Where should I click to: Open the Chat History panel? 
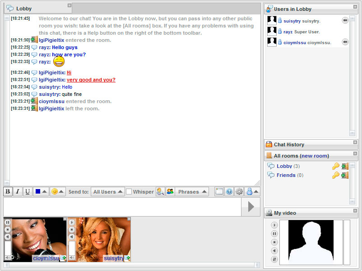(x=289, y=145)
